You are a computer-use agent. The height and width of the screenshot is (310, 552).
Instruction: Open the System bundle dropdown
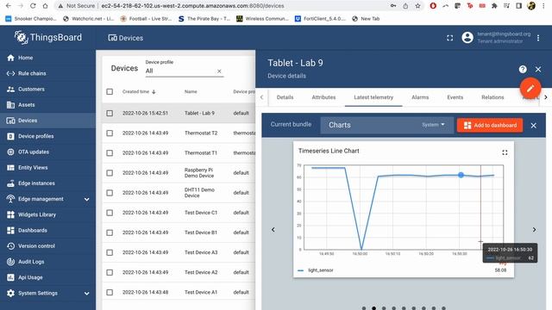coord(433,125)
